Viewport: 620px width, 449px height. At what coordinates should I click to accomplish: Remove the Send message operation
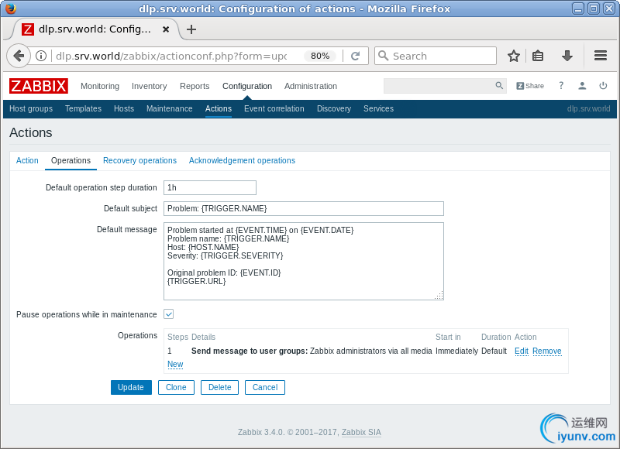(546, 351)
